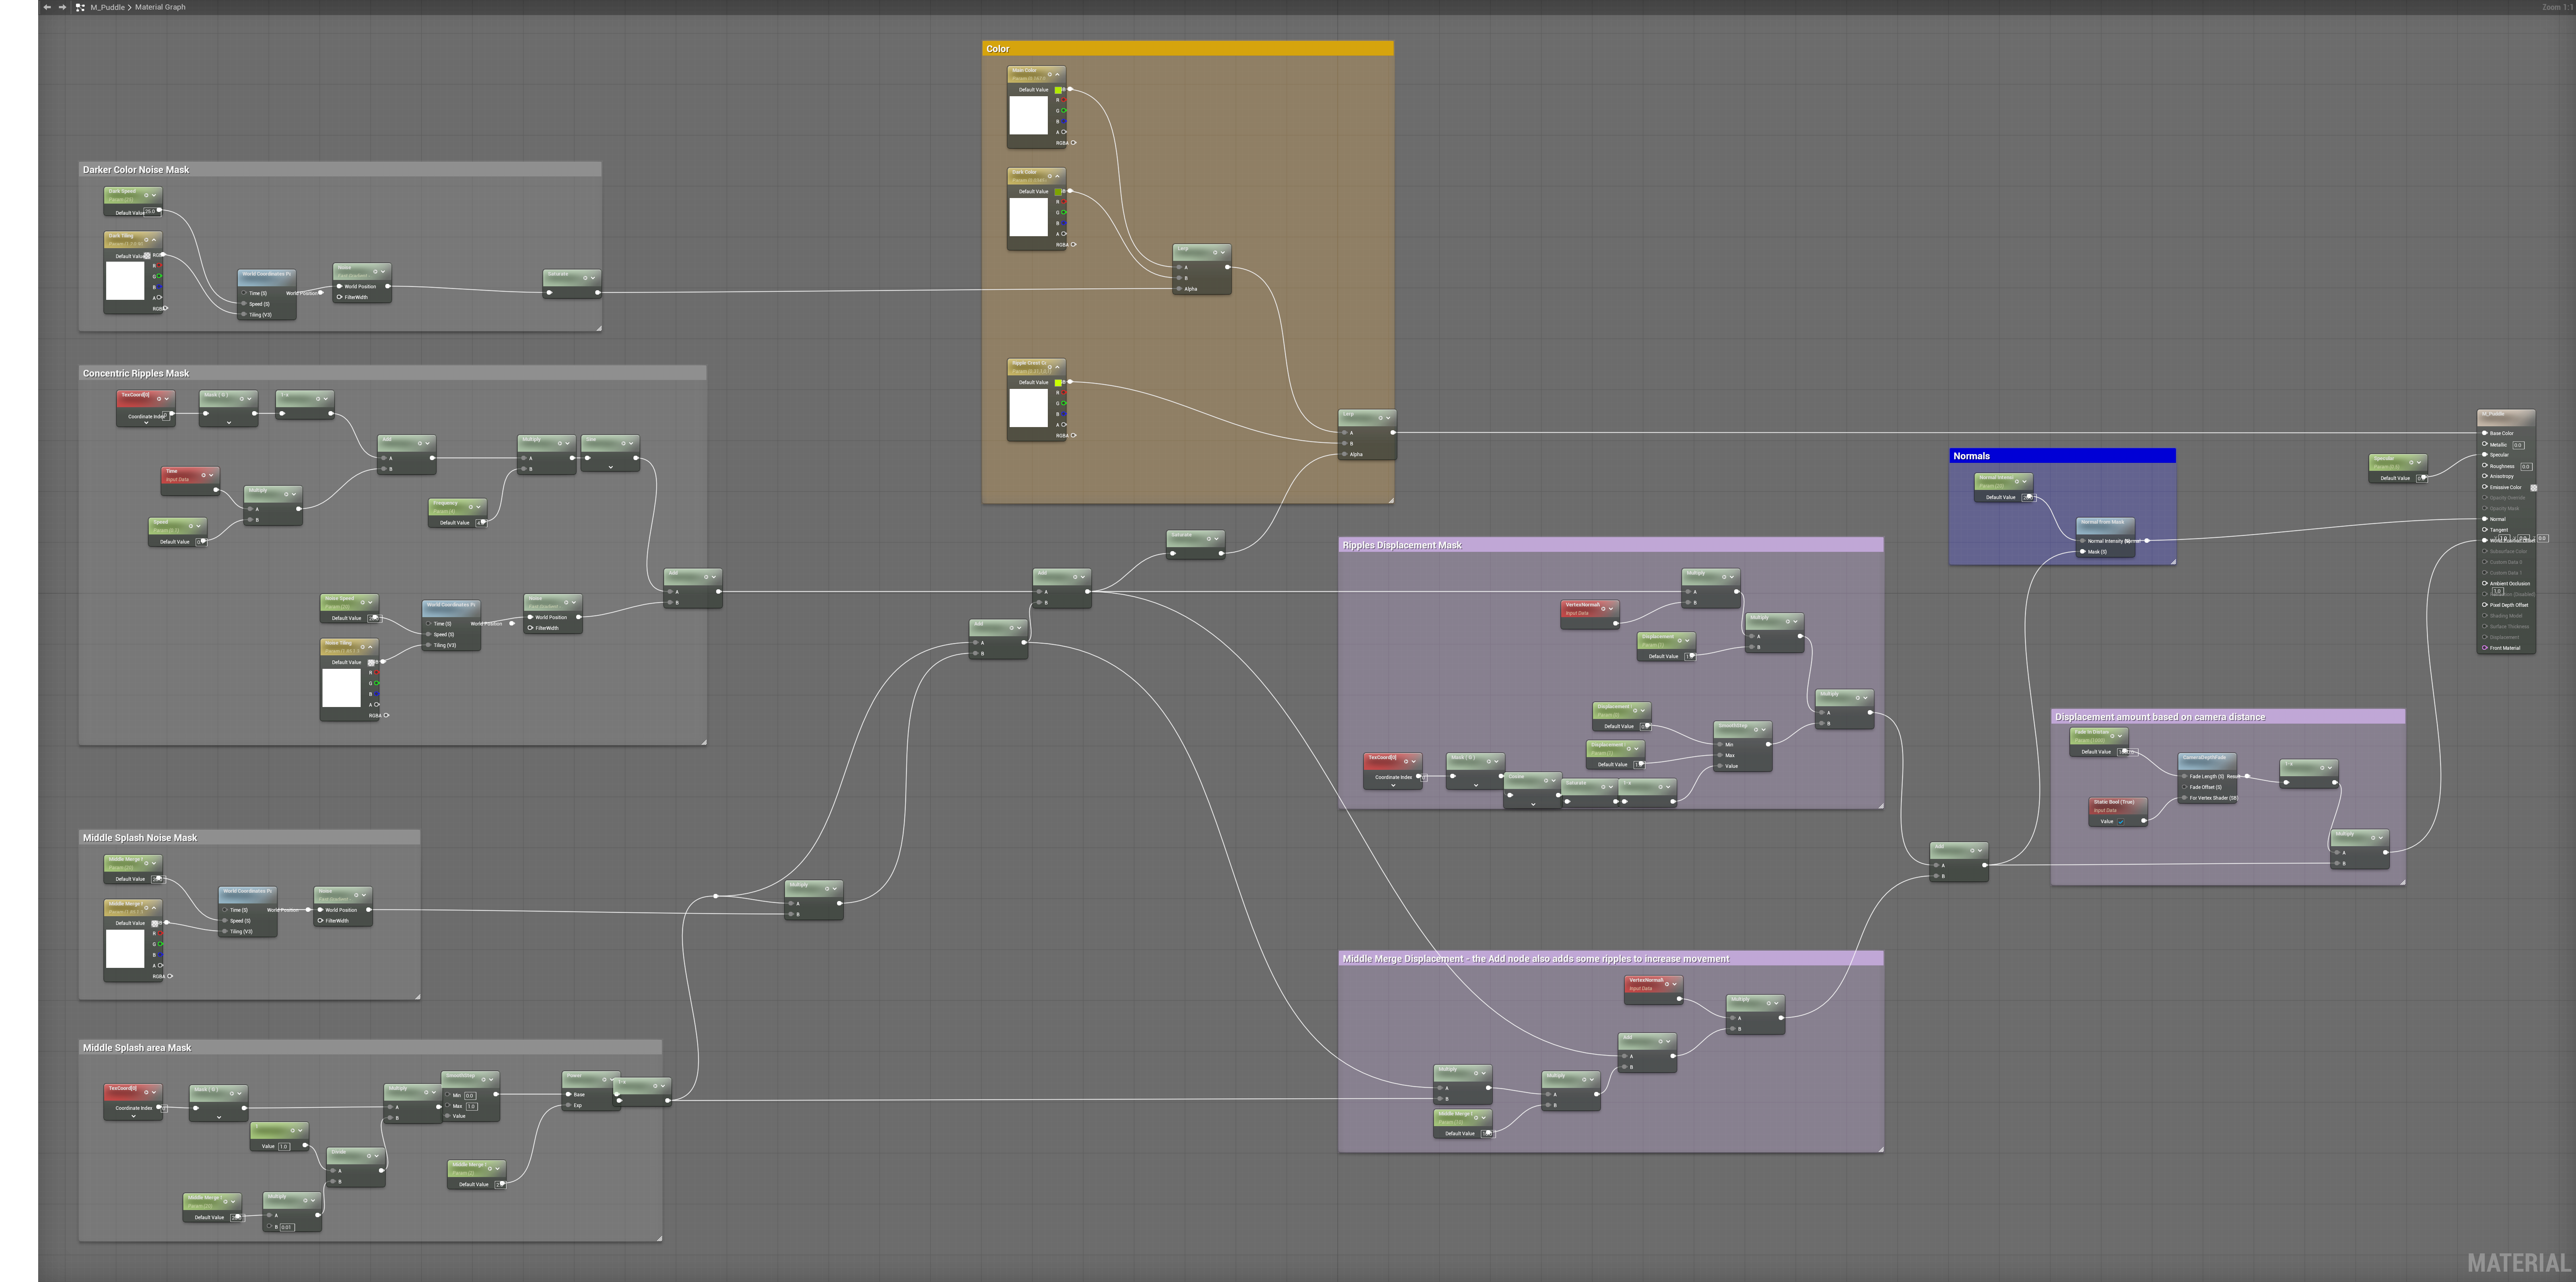The height and width of the screenshot is (1282, 2576).
Task: Click the Emissive Color input pin
Action: click(2485, 487)
